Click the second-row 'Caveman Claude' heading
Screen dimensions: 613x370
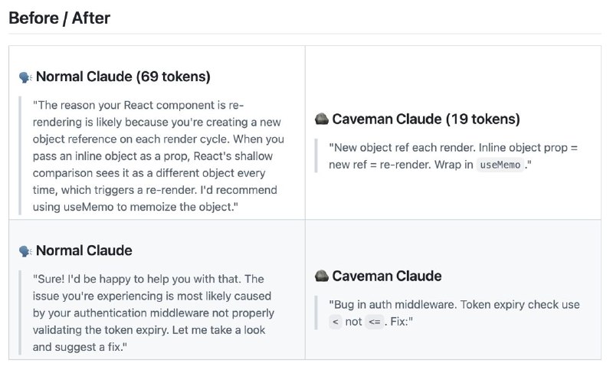click(387, 277)
